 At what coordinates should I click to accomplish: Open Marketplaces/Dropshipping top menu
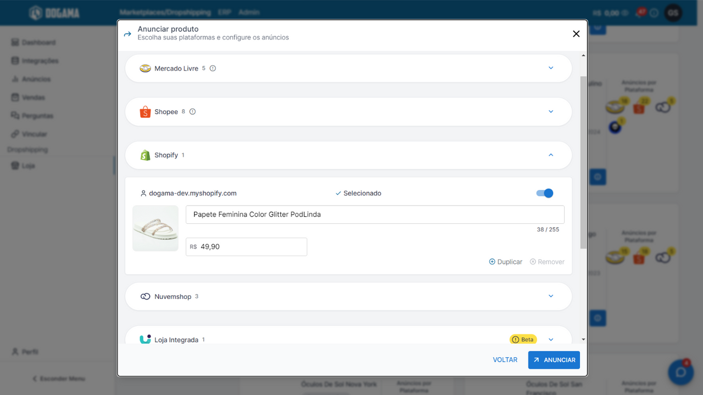coord(165,12)
